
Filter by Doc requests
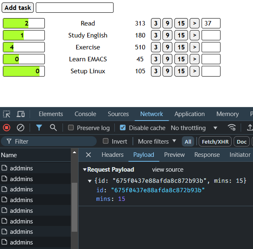click(241, 142)
